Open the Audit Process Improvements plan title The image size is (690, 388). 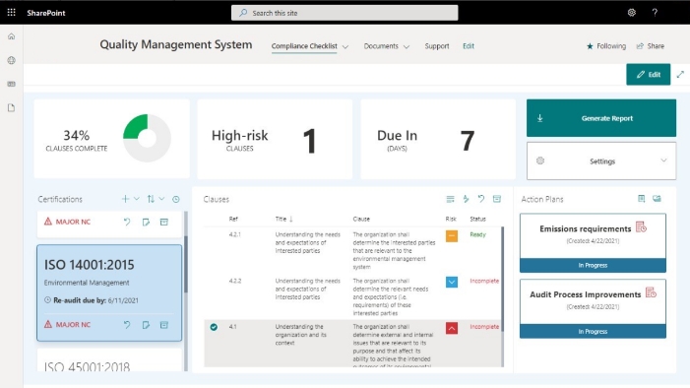pyautogui.click(x=586, y=294)
